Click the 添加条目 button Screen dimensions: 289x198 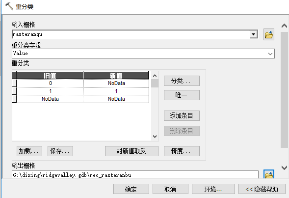(182, 115)
